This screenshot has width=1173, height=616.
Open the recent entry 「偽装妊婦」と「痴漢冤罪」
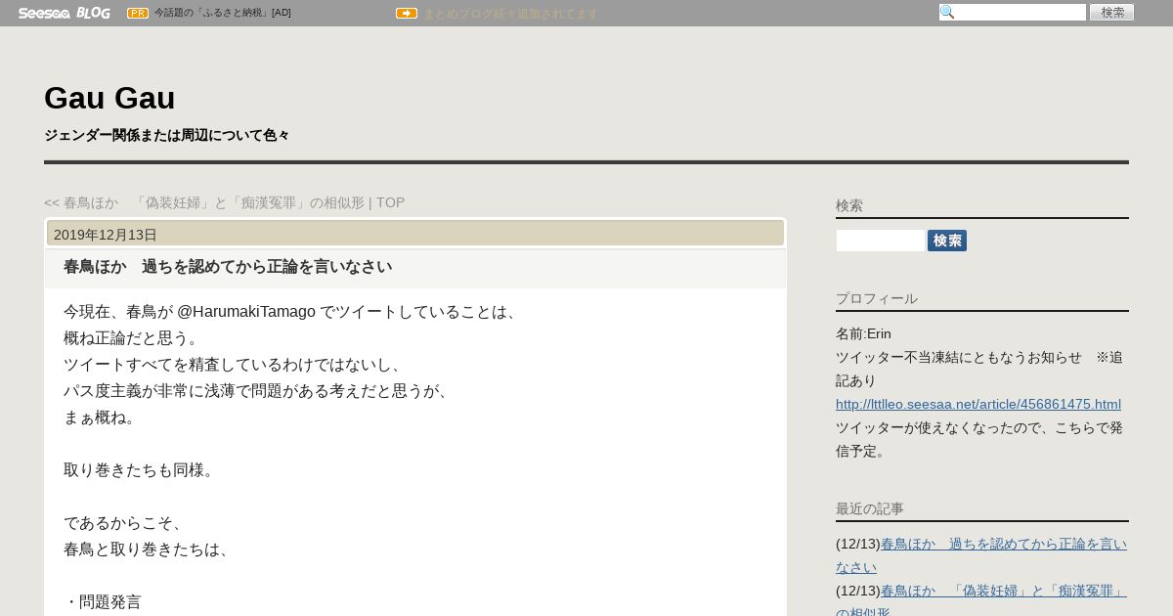coord(981,602)
